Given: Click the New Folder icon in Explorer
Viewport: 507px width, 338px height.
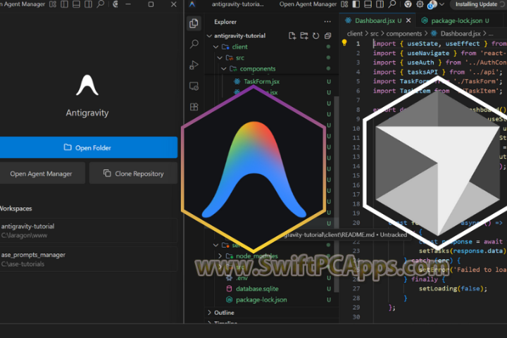Looking at the screenshot, I should (304, 36).
